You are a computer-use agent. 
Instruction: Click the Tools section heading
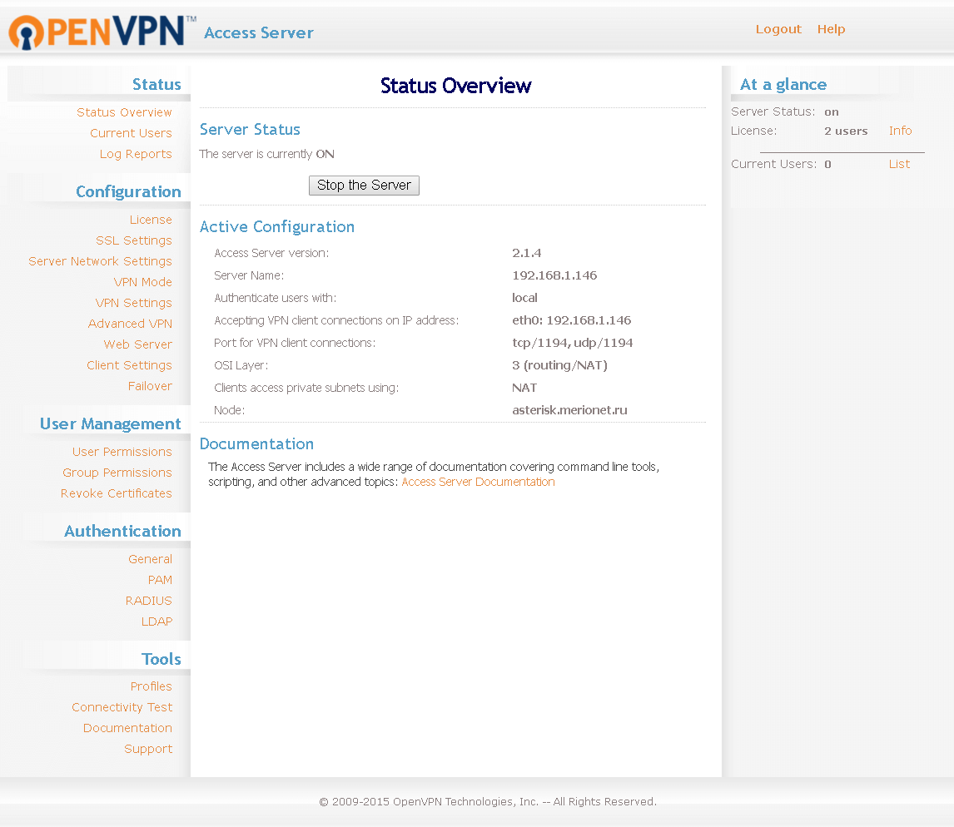(x=161, y=659)
